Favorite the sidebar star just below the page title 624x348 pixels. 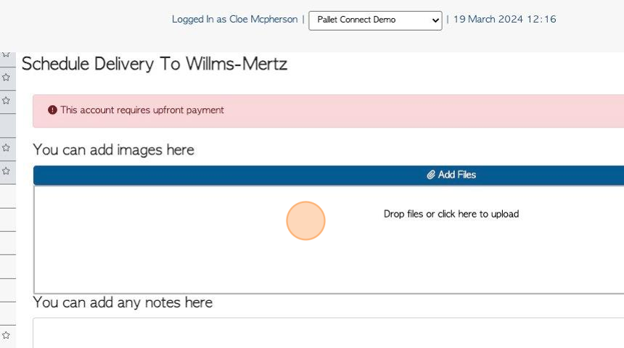click(6, 77)
